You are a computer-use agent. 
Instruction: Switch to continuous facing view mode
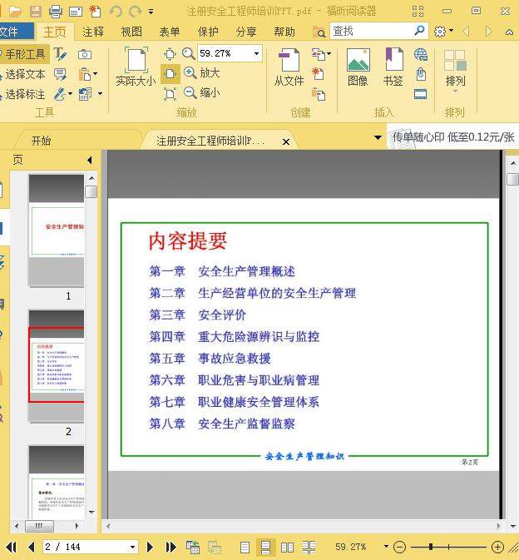coord(309,548)
